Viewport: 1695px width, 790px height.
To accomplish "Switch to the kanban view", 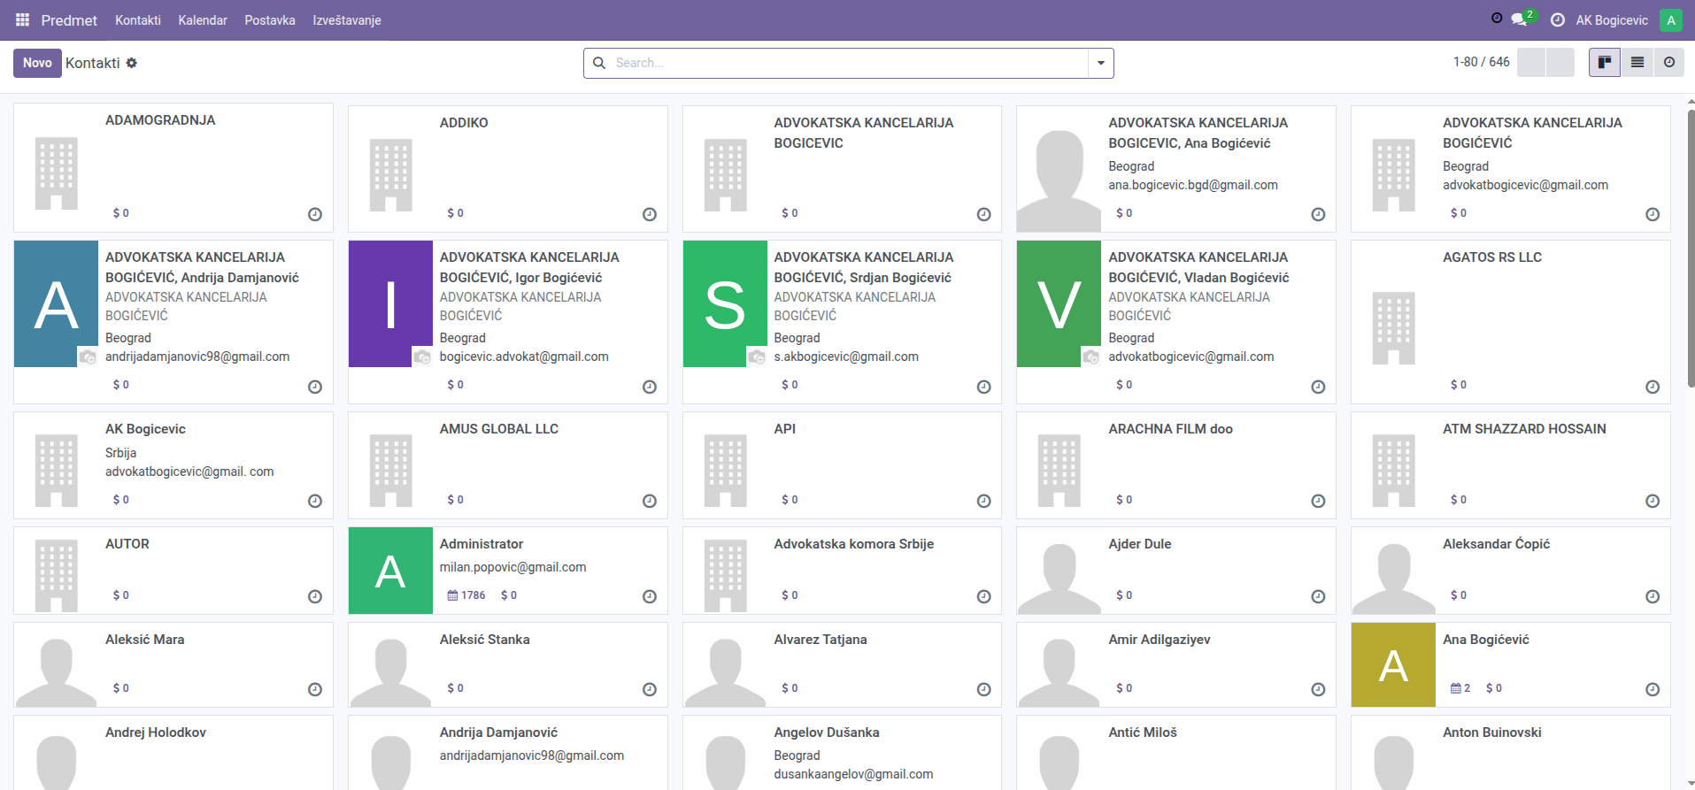I will coord(1604,63).
